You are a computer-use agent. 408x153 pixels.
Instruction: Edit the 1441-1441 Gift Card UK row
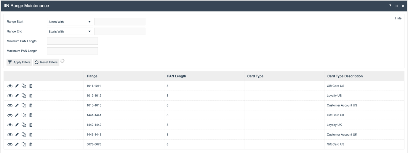pyautogui.click(x=17, y=115)
